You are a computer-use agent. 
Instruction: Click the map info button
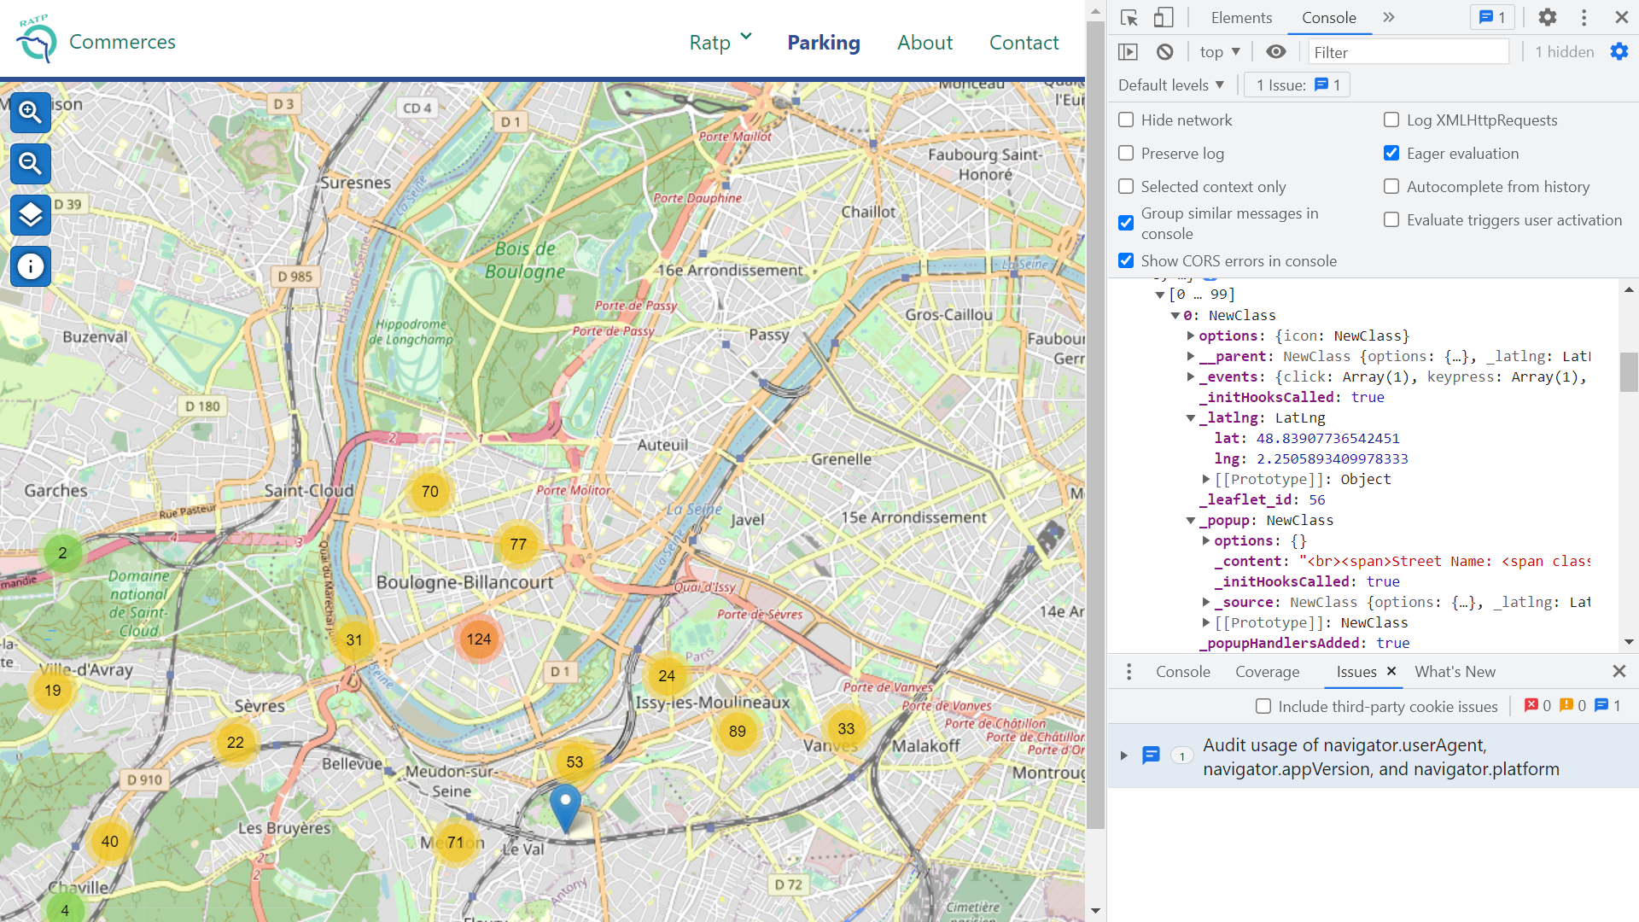click(x=31, y=266)
